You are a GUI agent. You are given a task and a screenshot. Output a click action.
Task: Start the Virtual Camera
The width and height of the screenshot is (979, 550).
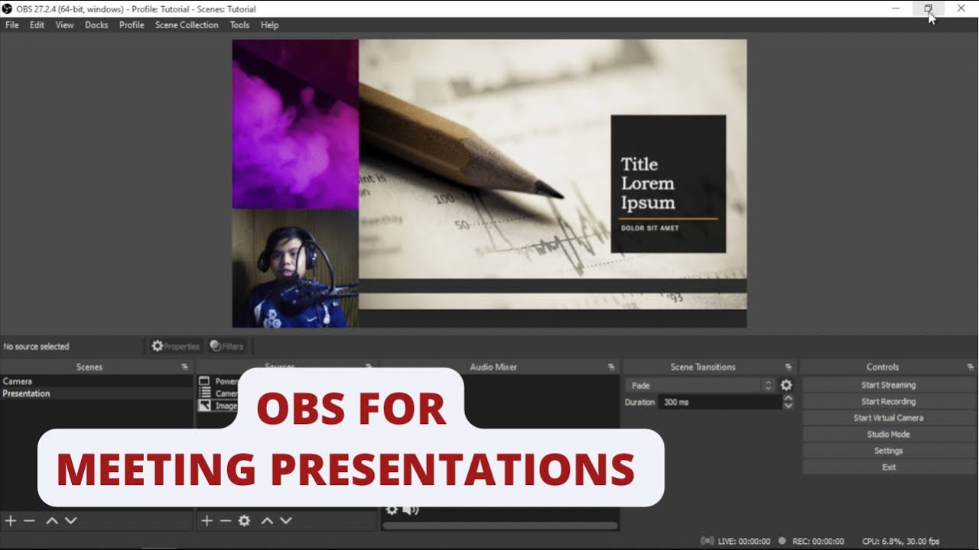click(x=888, y=418)
